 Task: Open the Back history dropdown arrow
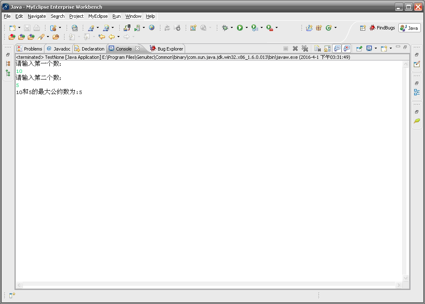(118, 37)
